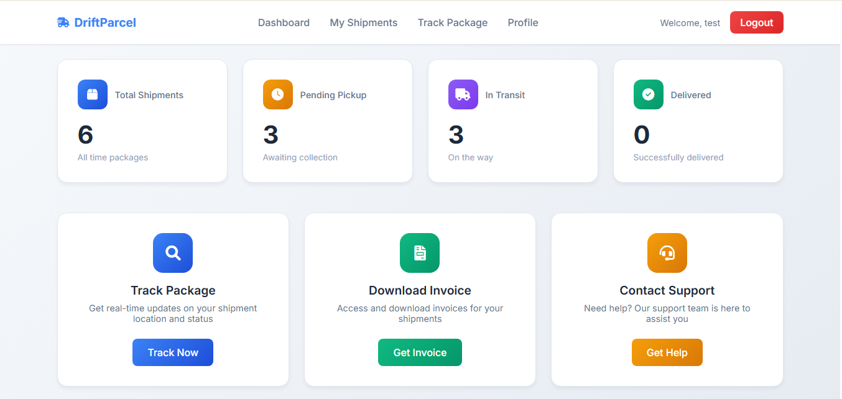This screenshot has height=399, width=842.
Task: Open the Dashboard menu item
Action: [284, 22]
